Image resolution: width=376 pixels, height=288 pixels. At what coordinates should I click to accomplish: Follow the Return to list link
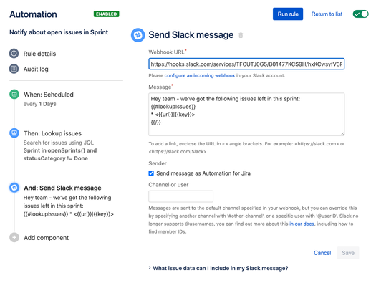point(327,14)
